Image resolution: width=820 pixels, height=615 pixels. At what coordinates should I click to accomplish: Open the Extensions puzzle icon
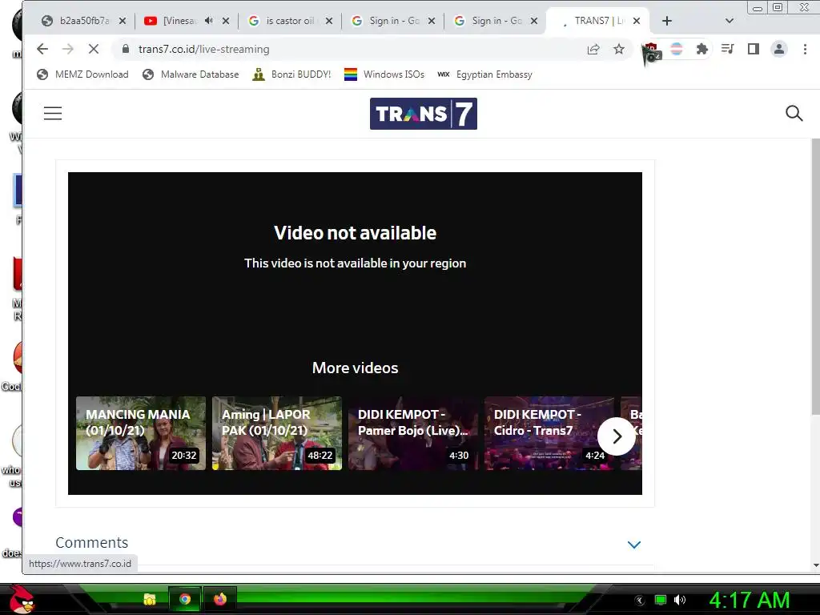click(x=701, y=49)
